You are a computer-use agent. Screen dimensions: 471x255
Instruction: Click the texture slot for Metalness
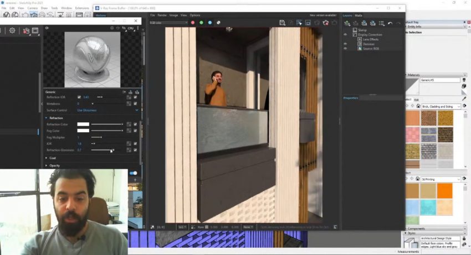coord(129,103)
